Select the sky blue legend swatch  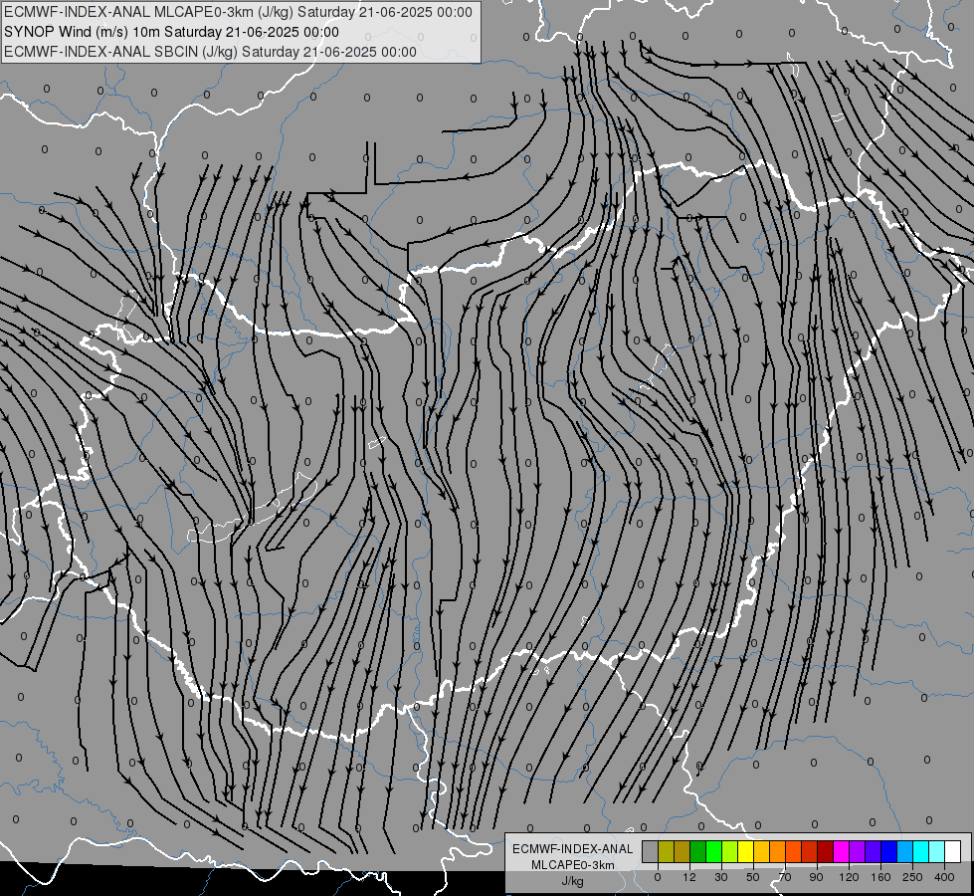[905, 851]
